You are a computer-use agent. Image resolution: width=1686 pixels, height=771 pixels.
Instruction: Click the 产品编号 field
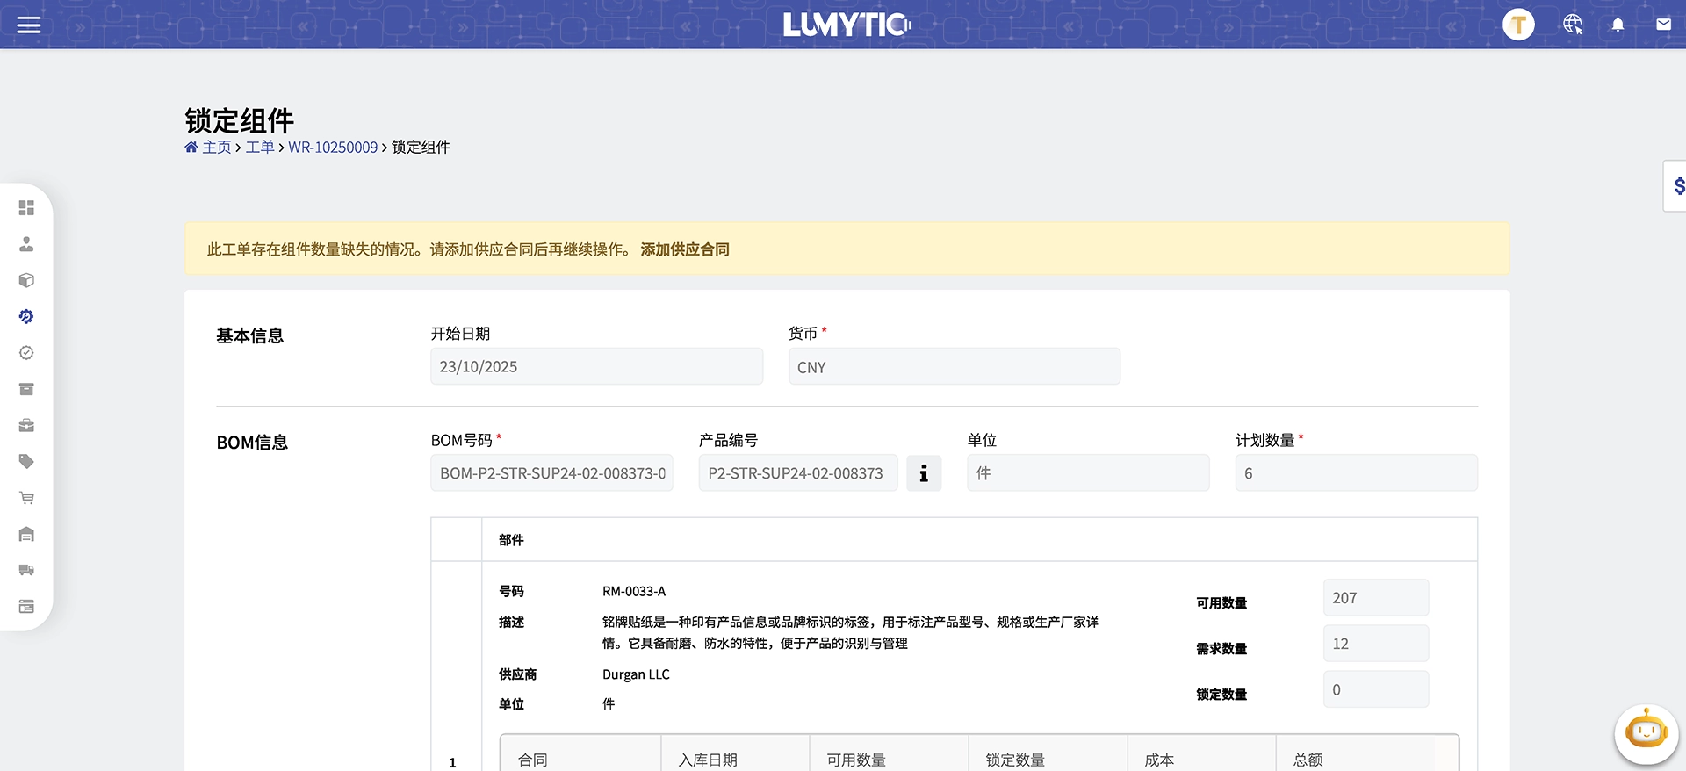[x=798, y=472]
